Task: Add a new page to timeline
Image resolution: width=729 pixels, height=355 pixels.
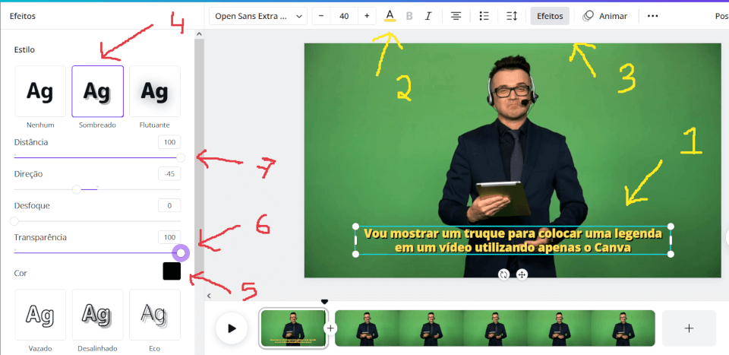Action: point(689,328)
